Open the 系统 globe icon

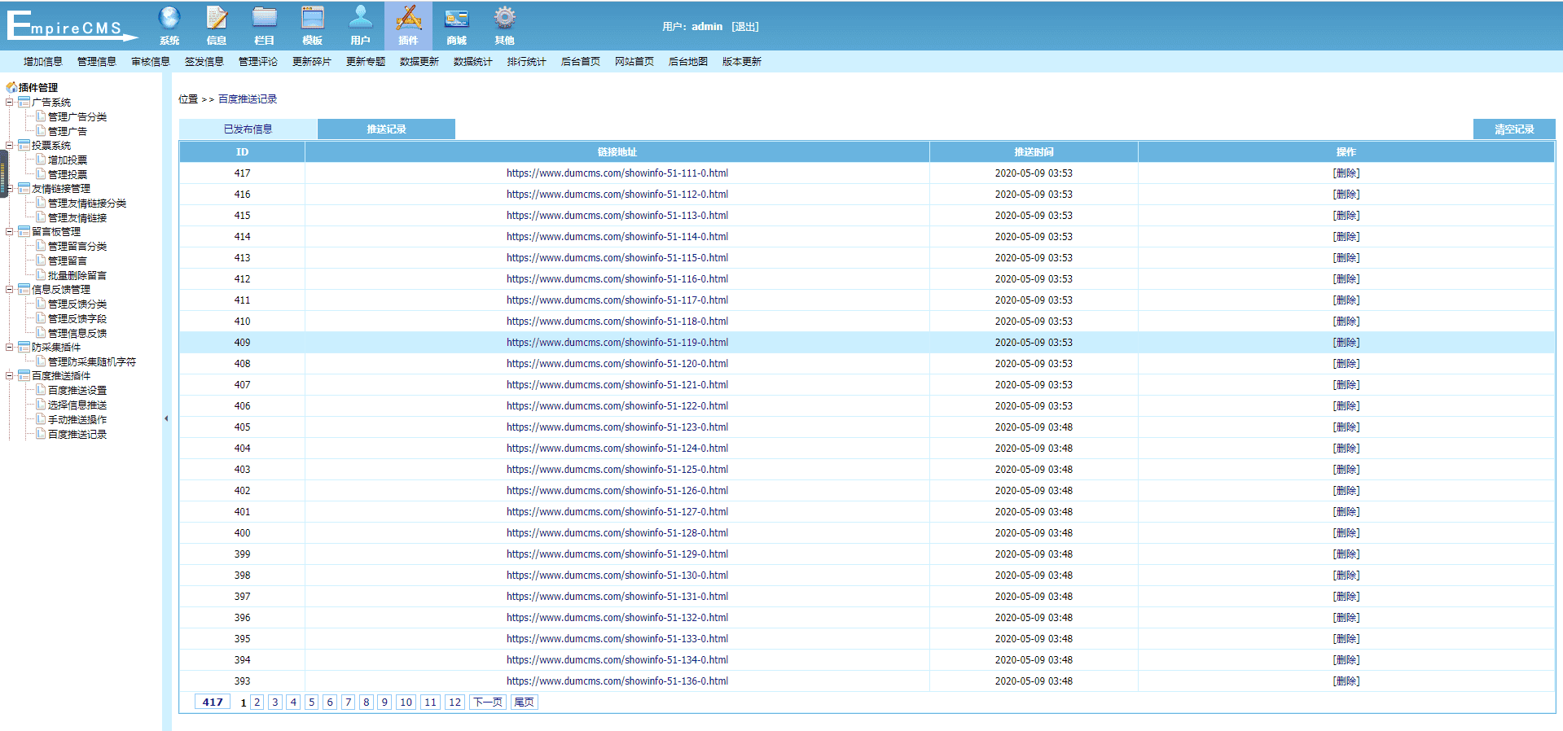click(x=169, y=18)
